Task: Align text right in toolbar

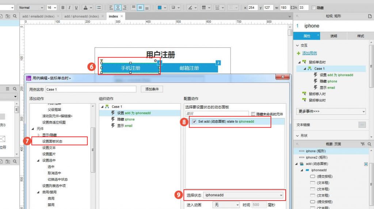Action: (x=125, y=8)
